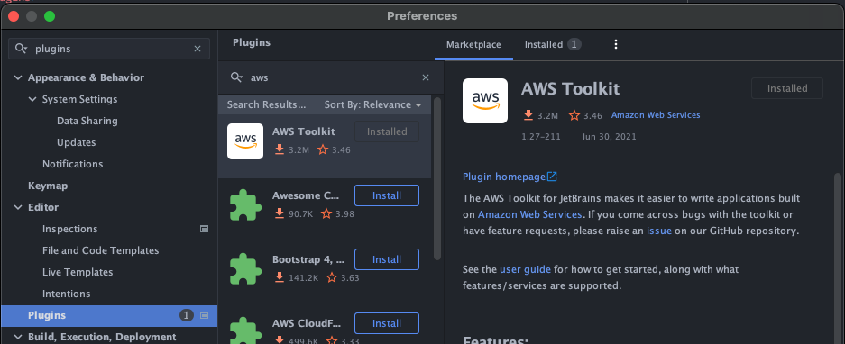This screenshot has height=344, width=845.
Task: Click the version text 1.27-211
Action: (541, 137)
